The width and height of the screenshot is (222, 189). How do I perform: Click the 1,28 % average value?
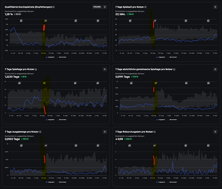point(9,14)
